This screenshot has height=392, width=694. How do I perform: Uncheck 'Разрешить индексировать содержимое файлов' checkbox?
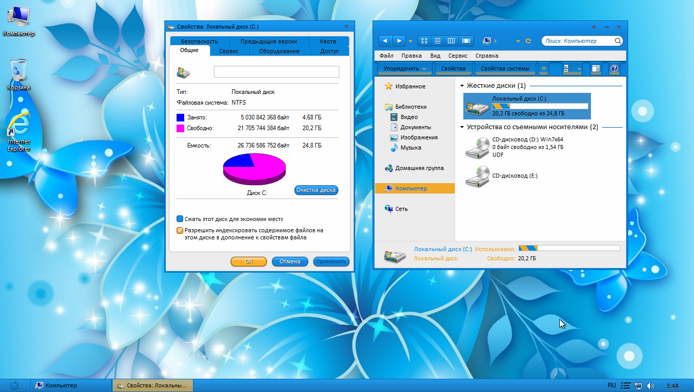click(180, 230)
